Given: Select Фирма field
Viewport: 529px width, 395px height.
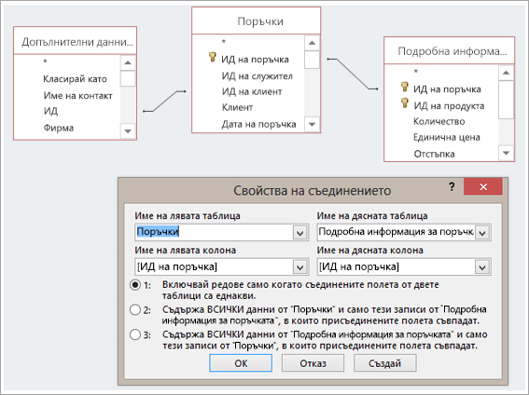Looking at the screenshot, I should 59,128.
